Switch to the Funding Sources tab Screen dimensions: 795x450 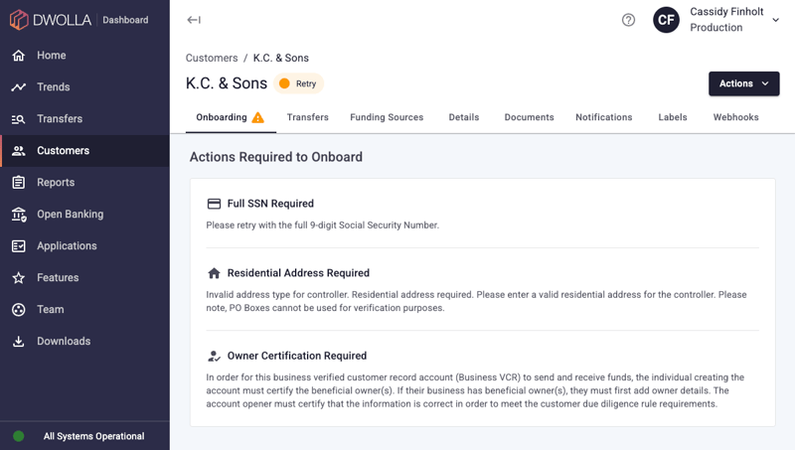click(x=387, y=117)
